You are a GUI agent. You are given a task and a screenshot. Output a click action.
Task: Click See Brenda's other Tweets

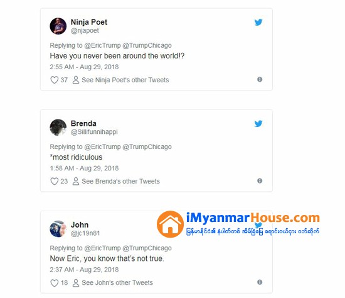(116, 181)
